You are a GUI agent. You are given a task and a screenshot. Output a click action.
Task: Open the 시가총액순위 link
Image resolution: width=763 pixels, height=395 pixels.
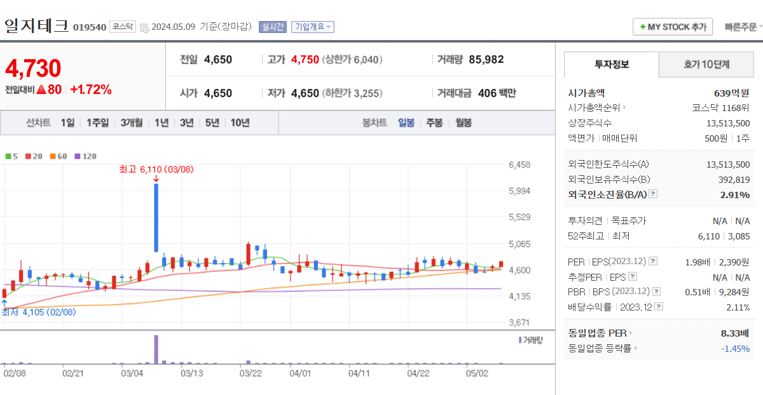point(595,108)
